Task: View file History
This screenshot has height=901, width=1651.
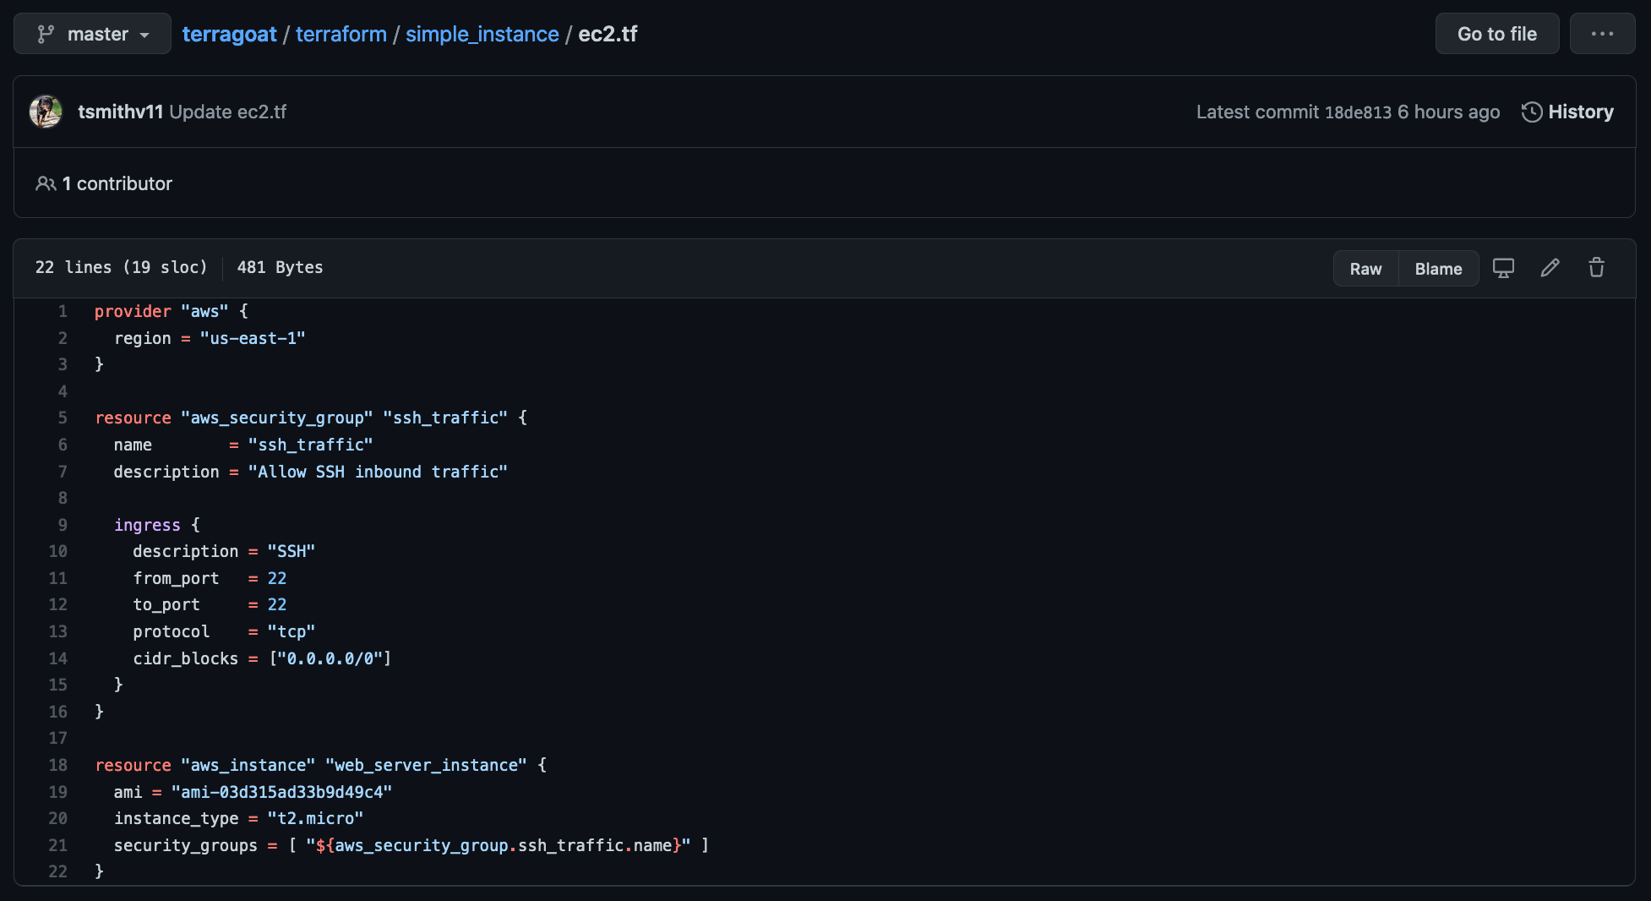Action: [x=1567, y=112]
